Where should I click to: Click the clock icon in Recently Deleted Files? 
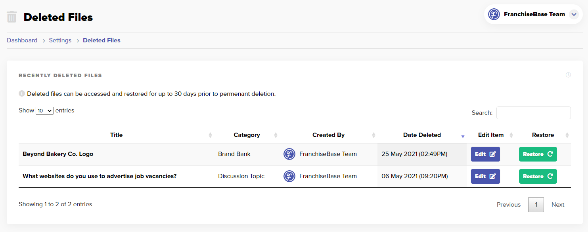568,75
